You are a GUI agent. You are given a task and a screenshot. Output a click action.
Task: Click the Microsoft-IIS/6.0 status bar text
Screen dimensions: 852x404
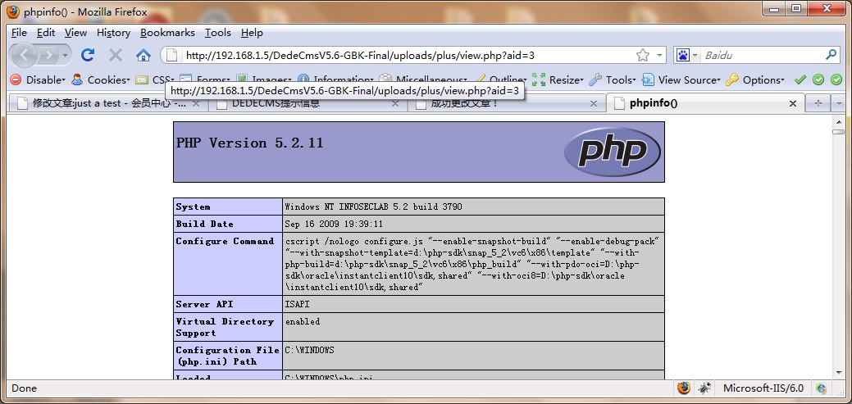(x=763, y=388)
